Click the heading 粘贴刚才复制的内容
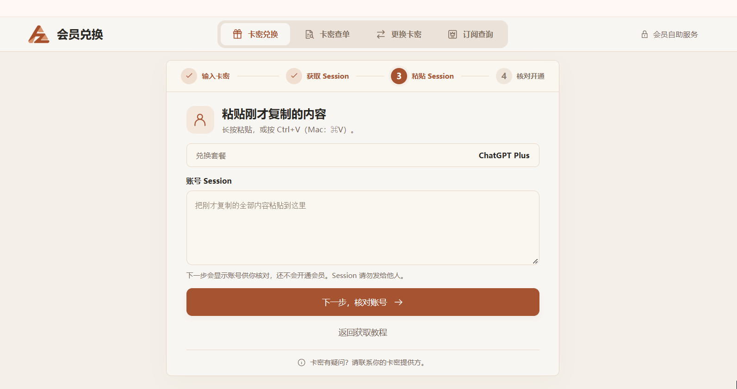737x389 pixels. pos(274,114)
